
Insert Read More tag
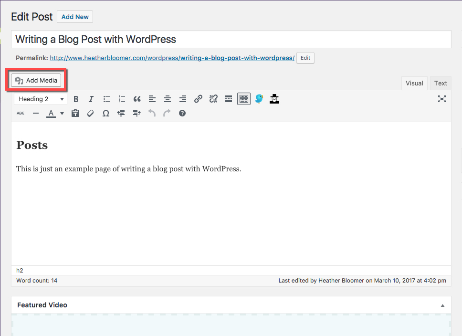click(x=229, y=99)
